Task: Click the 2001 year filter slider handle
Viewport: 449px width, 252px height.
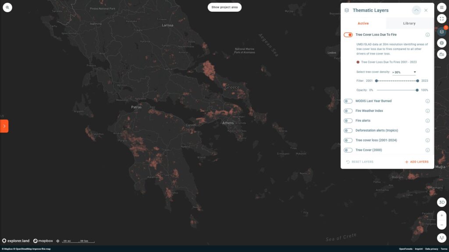Action: click(x=377, y=81)
